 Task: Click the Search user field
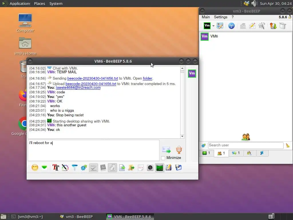tap(246, 145)
